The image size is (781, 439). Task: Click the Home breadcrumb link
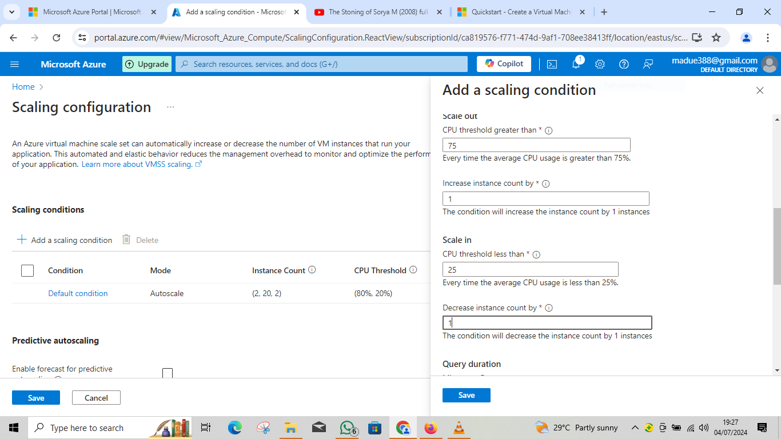pyautogui.click(x=23, y=87)
